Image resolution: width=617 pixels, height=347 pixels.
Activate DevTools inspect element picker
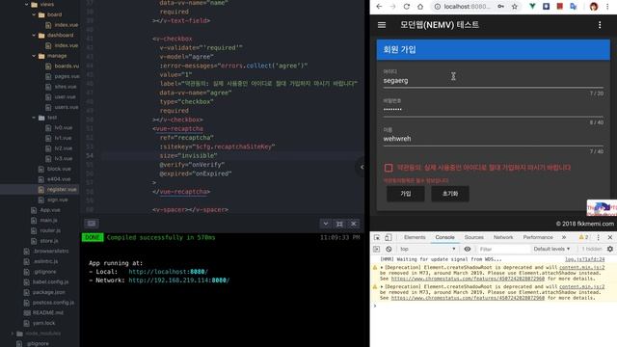pyautogui.click(x=377, y=237)
